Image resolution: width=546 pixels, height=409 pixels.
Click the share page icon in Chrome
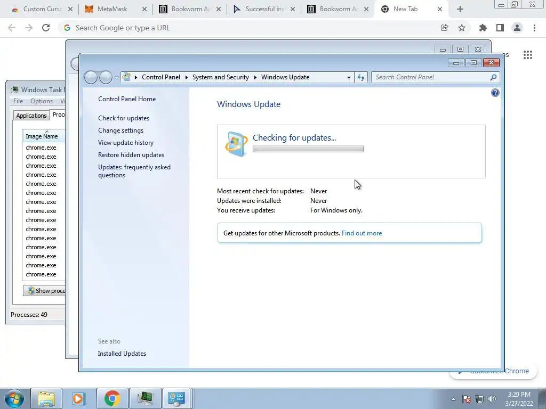[x=444, y=28]
